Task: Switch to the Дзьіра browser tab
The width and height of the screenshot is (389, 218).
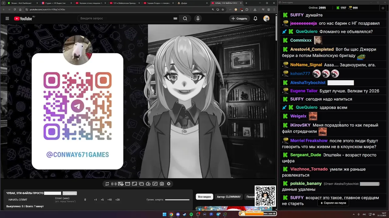Action: click(x=192, y=3)
